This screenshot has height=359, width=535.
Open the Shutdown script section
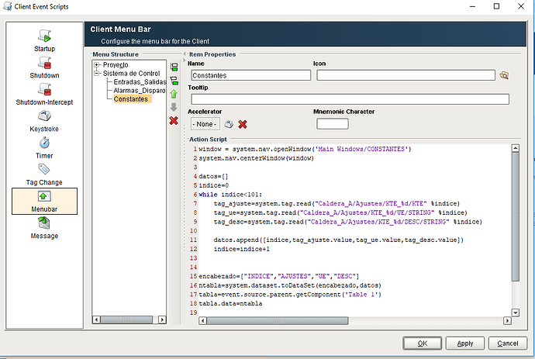[44, 67]
